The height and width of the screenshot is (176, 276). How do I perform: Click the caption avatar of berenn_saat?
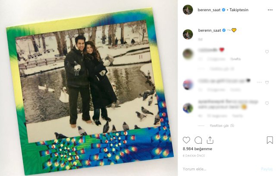(188, 34)
